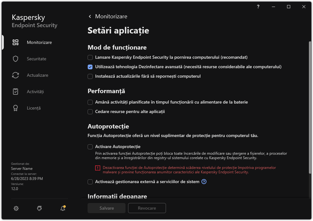Select the Actualizare refresh icon
The image size is (313, 221).
point(15,75)
